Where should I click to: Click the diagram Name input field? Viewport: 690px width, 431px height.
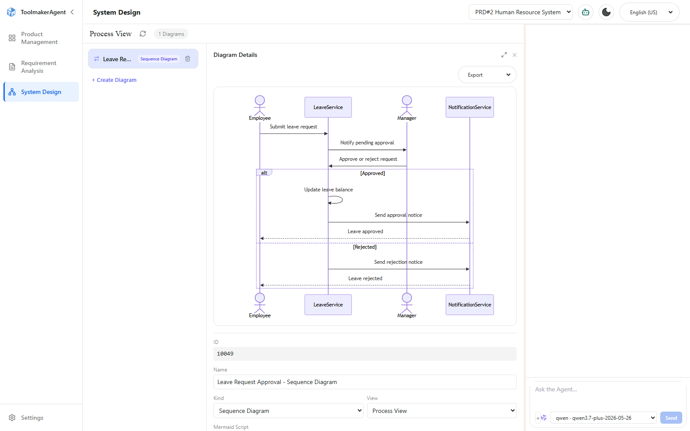point(365,382)
